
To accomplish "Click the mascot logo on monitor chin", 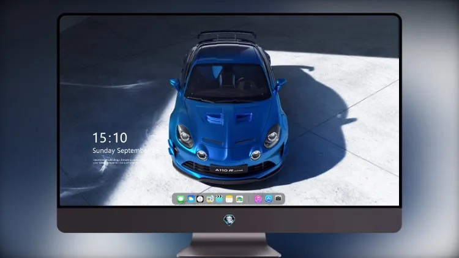I will click(x=229, y=220).
